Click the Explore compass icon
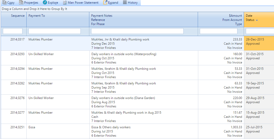This screenshot has height=139, width=274. tap(45, 2)
